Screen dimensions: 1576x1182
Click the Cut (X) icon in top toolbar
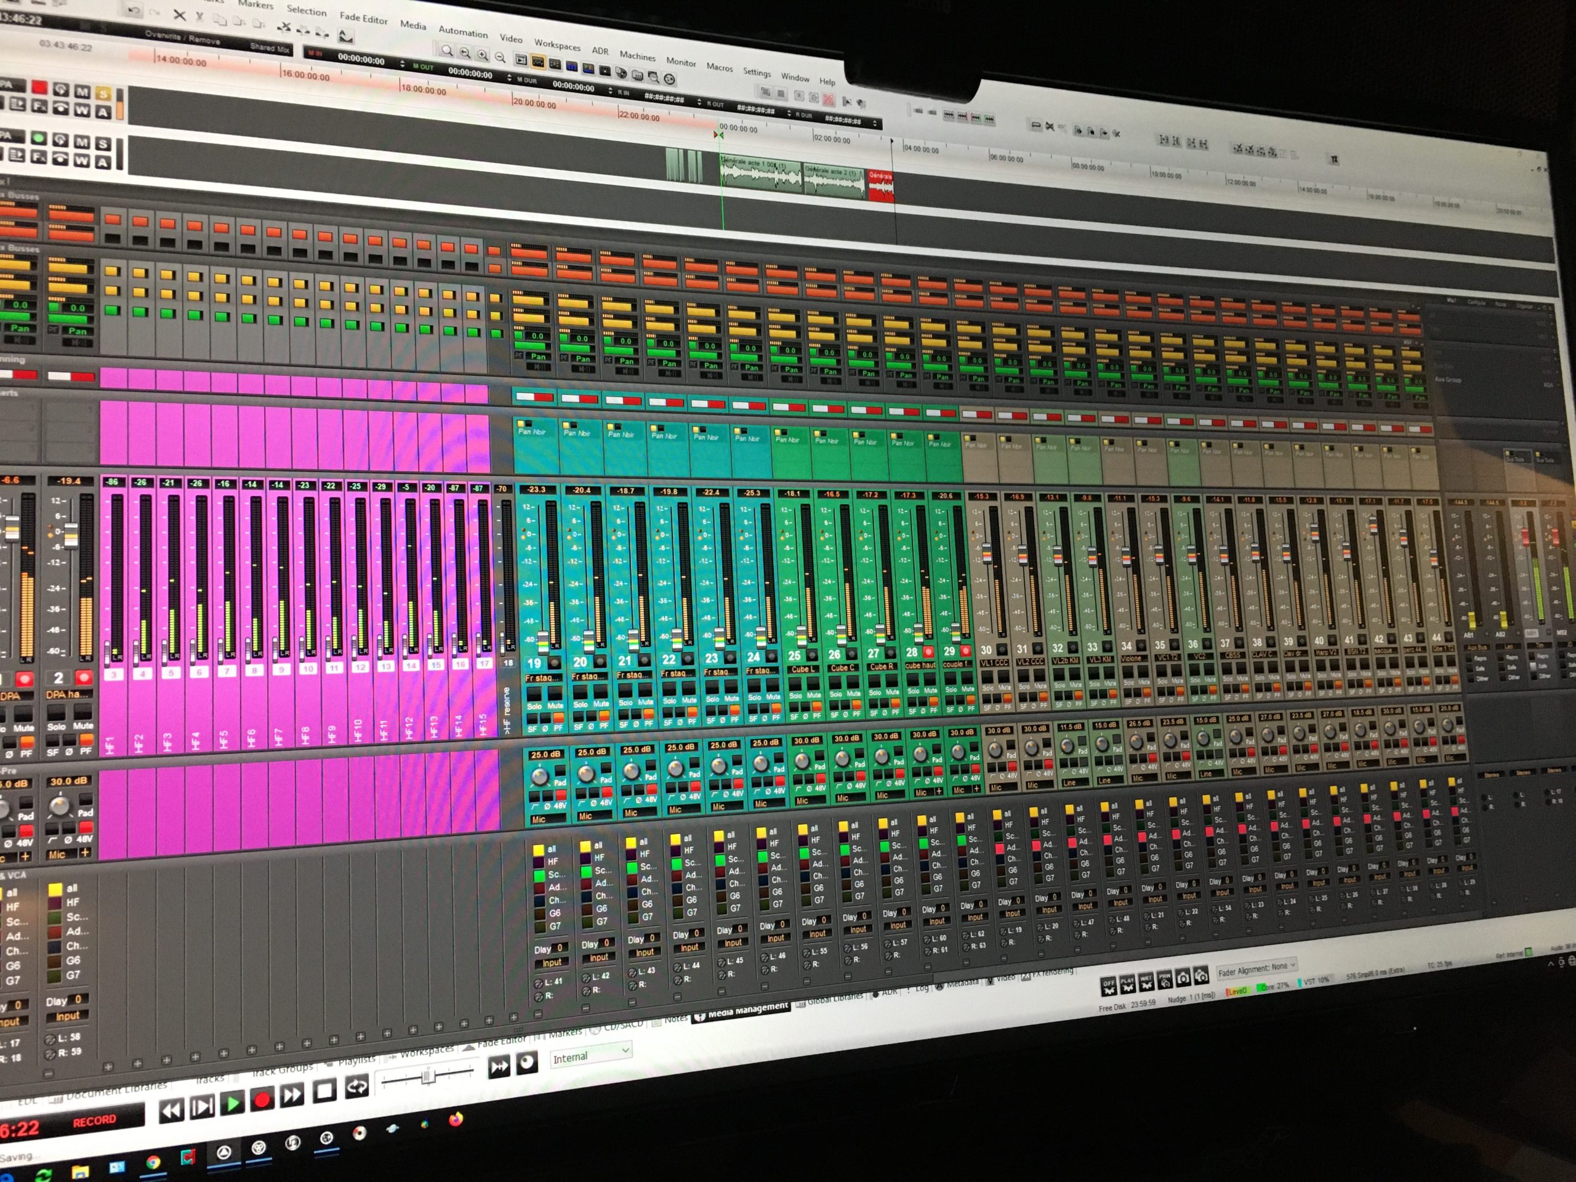[180, 14]
